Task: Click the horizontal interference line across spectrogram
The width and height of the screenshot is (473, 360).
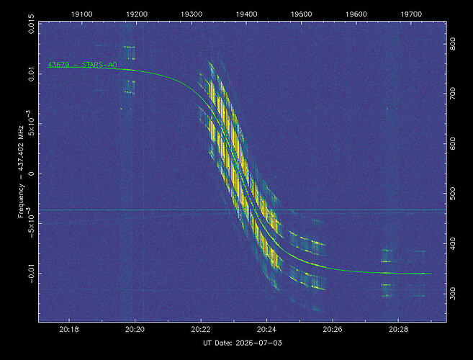Action: [243, 210]
